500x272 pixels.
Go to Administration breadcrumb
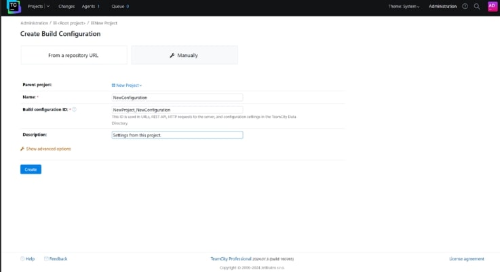34,23
